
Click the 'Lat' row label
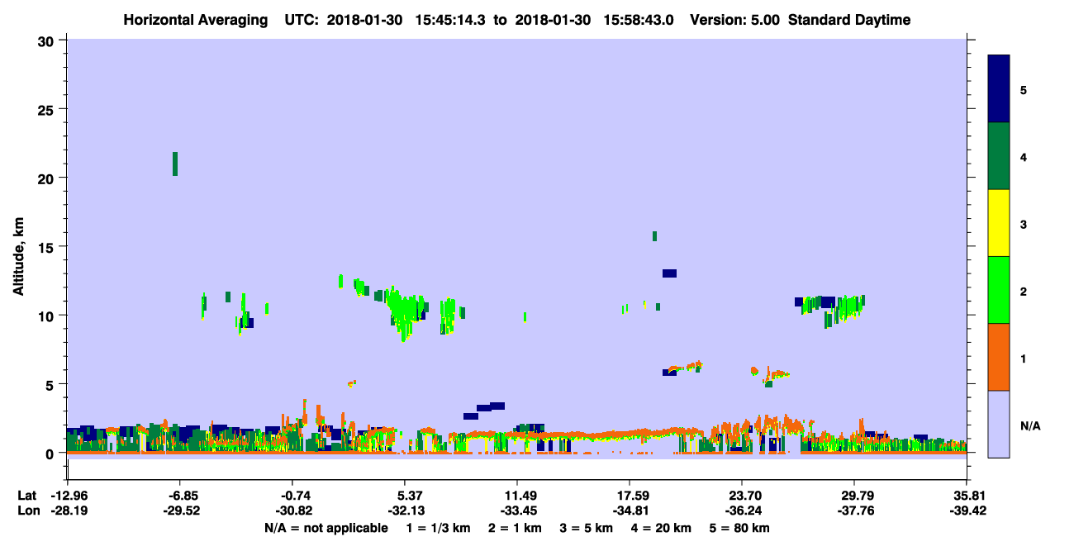[x=26, y=496]
